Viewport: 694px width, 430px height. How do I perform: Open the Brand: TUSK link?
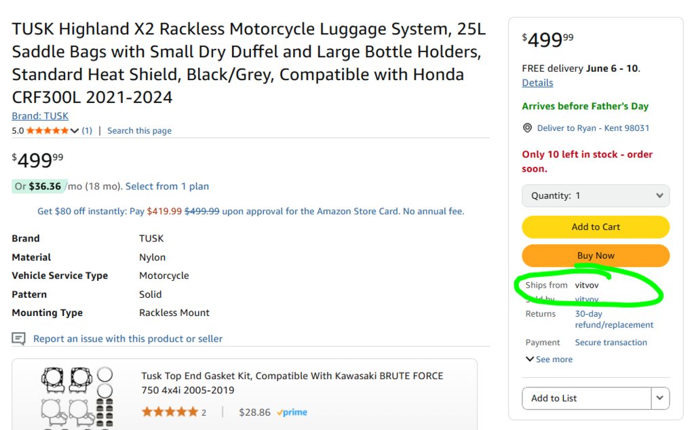(40, 116)
